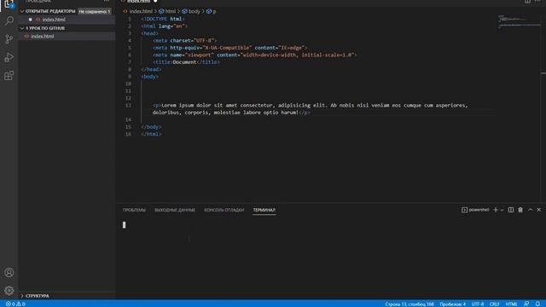Change indentation via 'Пробелов: 4'

point(452,304)
